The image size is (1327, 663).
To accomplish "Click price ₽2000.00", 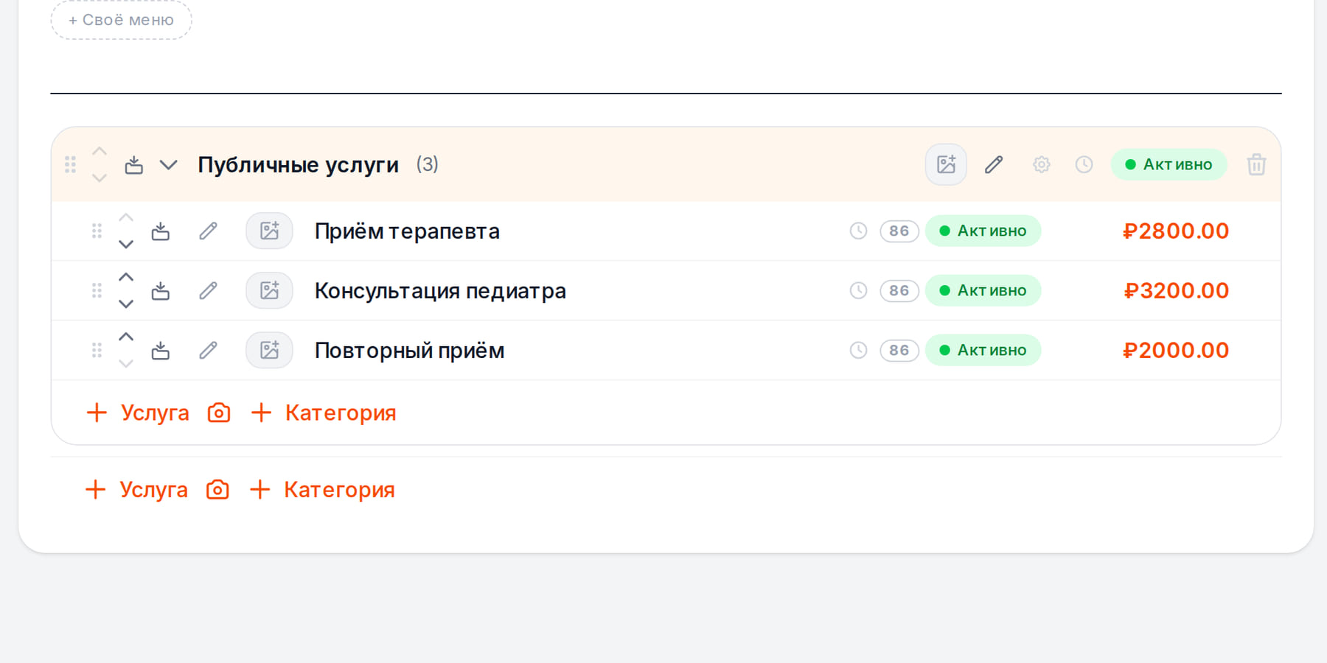I will coord(1176,351).
